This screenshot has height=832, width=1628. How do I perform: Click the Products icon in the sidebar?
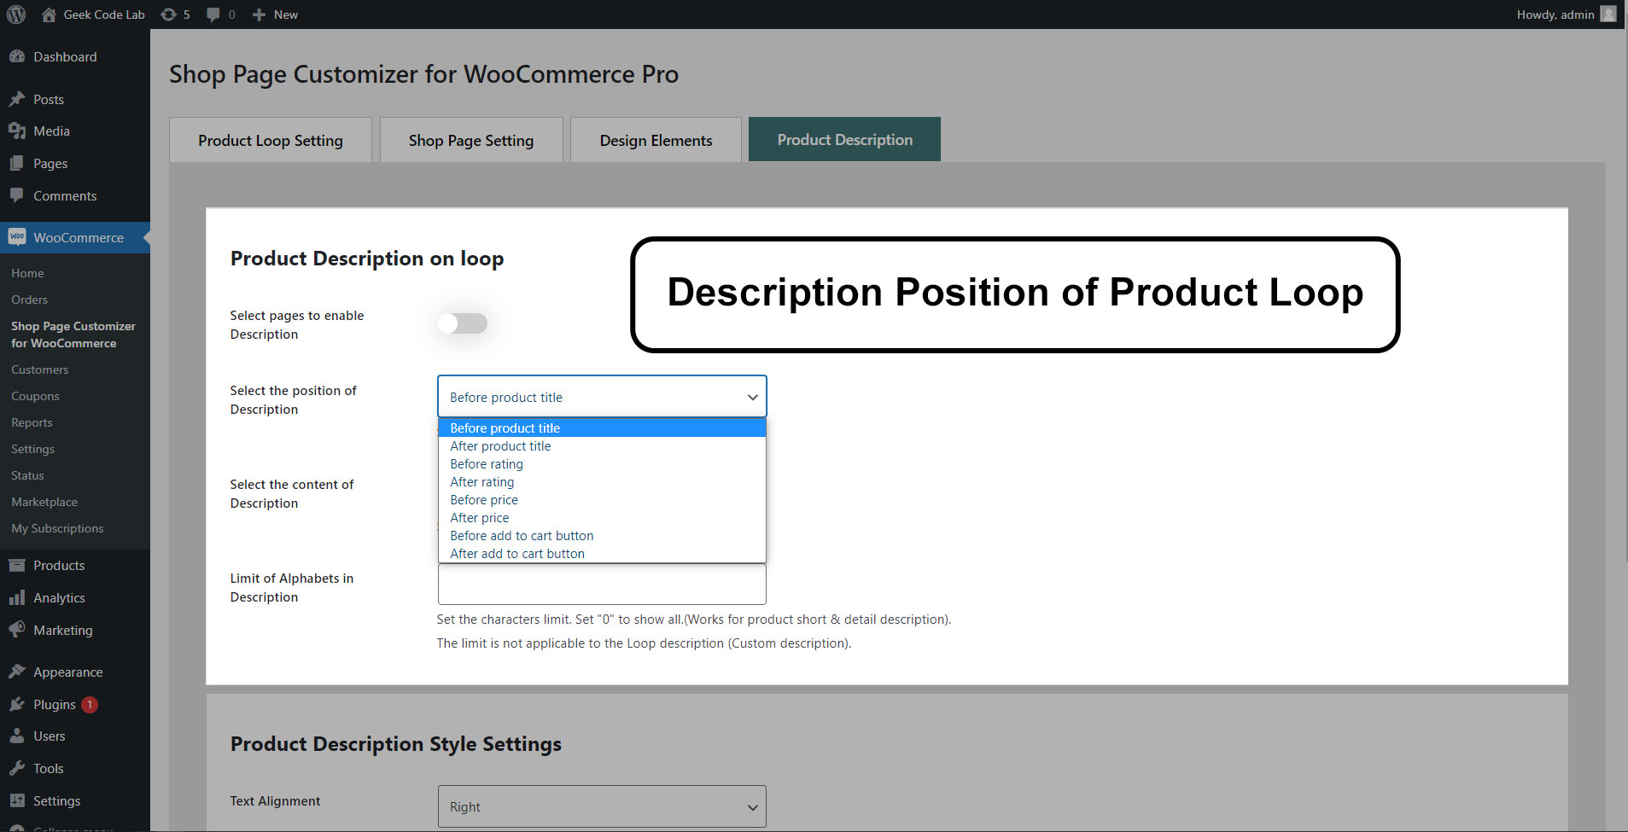click(17, 565)
